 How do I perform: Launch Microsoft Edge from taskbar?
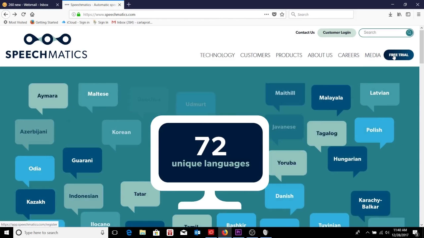click(x=129, y=233)
